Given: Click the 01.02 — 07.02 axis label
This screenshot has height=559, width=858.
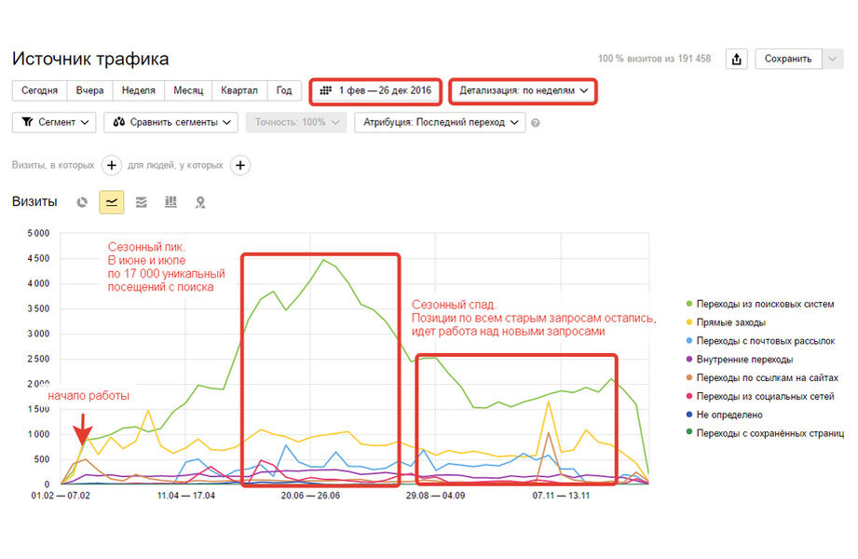Looking at the screenshot, I should 61,496.
